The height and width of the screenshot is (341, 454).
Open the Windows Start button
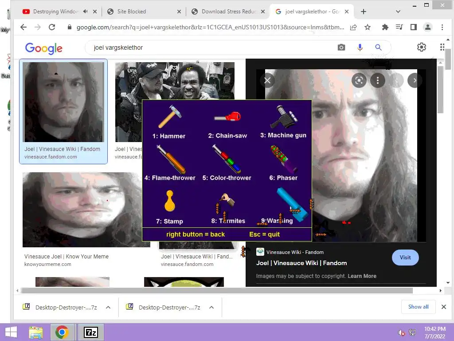[11, 332]
